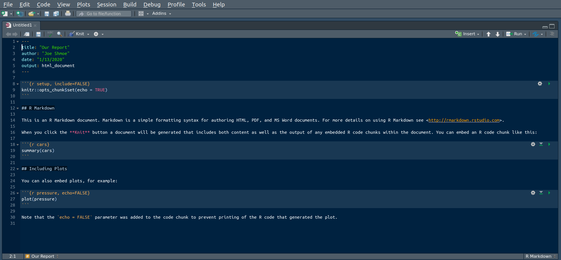Go back to previous source location
561x260 pixels.
[x=8, y=34]
